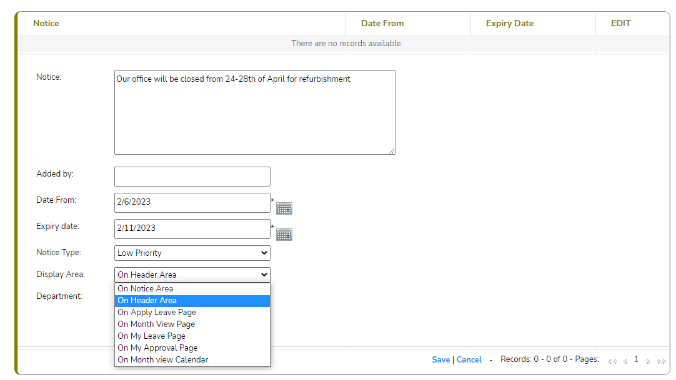Focus the Notice text area
Image resolution: width=676 pixels, height=380 pixels.
point(255,112)
